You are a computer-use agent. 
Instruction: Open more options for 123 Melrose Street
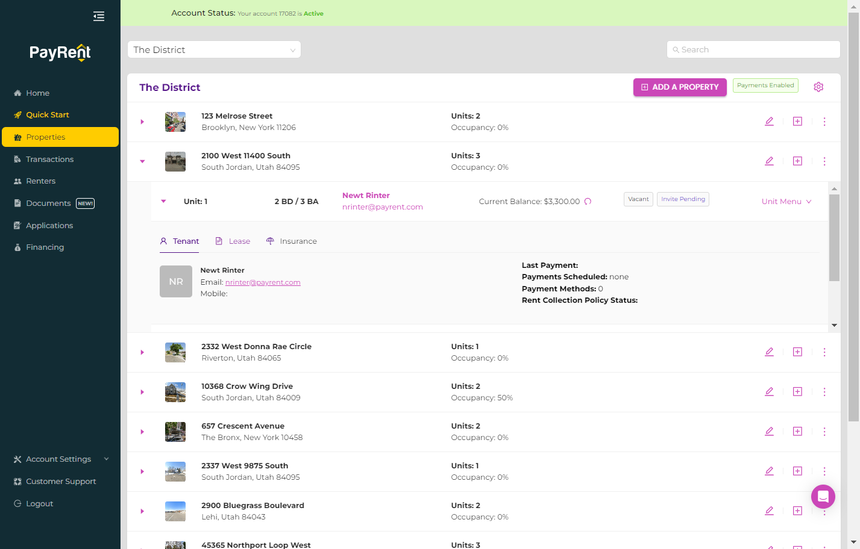[824, 122]
